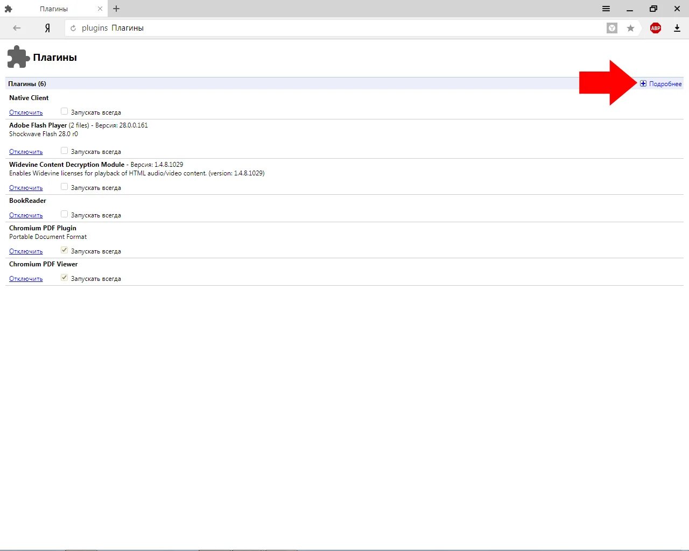Click the Shockwave Flash 28.0 r0 text
Viewport: 689px width, 551px height.
pyautogui.click(x=44, y=134)
